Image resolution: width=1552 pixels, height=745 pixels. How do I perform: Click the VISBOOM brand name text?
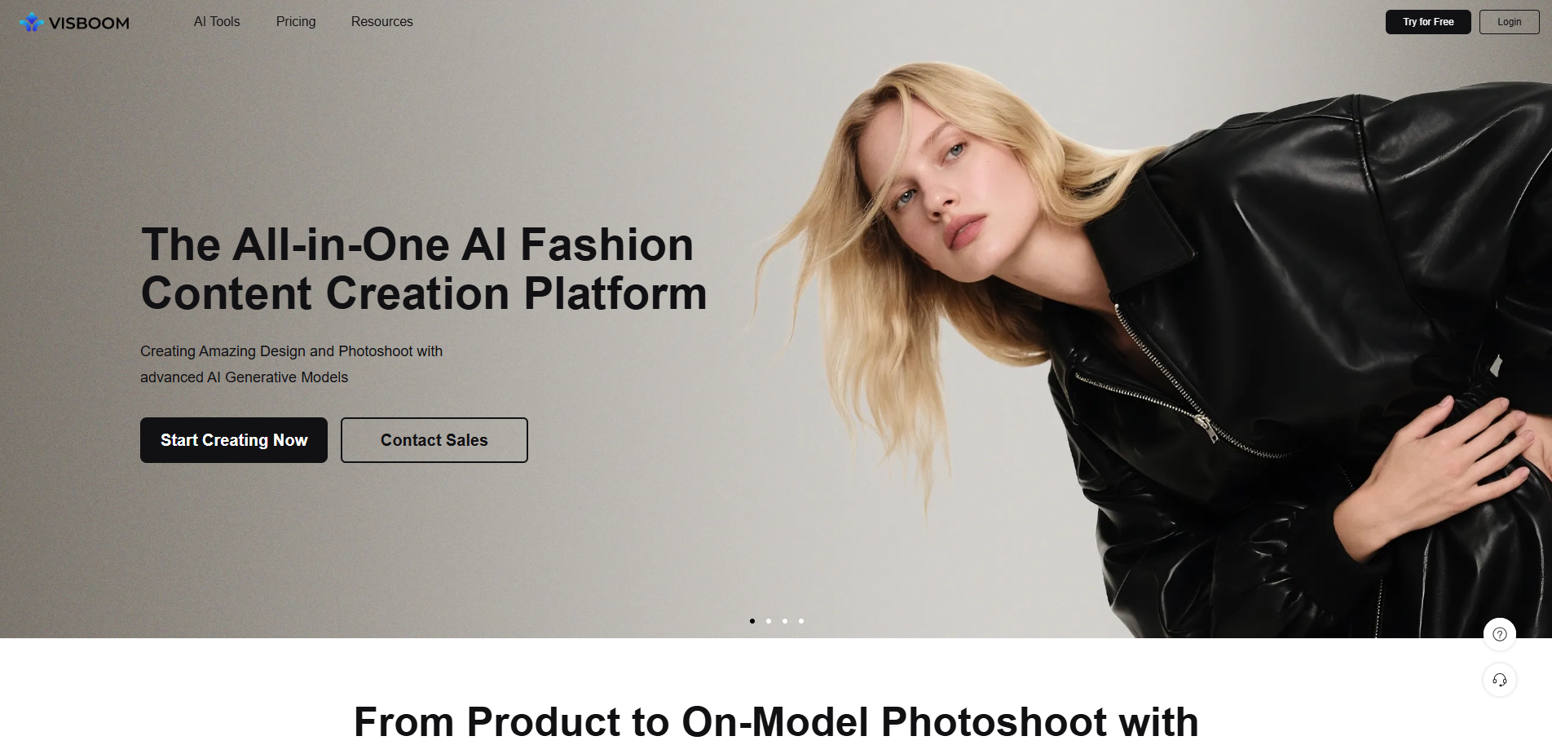click(89, 23)
